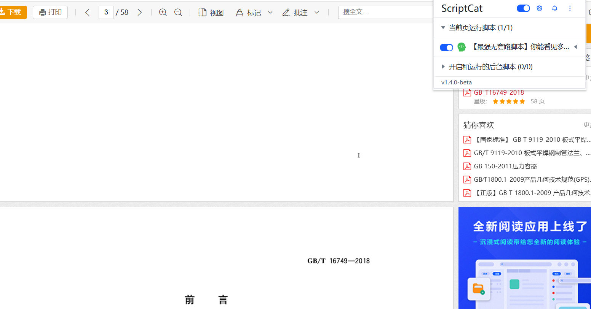
Task: Open ScriptCat settings gear
Action: click(539, 8)
